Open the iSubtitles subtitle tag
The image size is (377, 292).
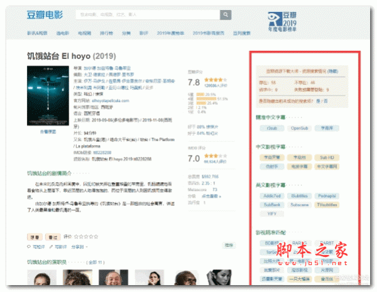click(x=299, y=196)
